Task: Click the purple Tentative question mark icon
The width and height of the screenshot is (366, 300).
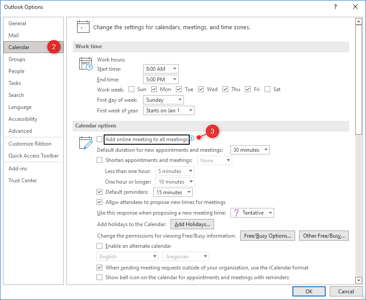Action: coord(236,213)
